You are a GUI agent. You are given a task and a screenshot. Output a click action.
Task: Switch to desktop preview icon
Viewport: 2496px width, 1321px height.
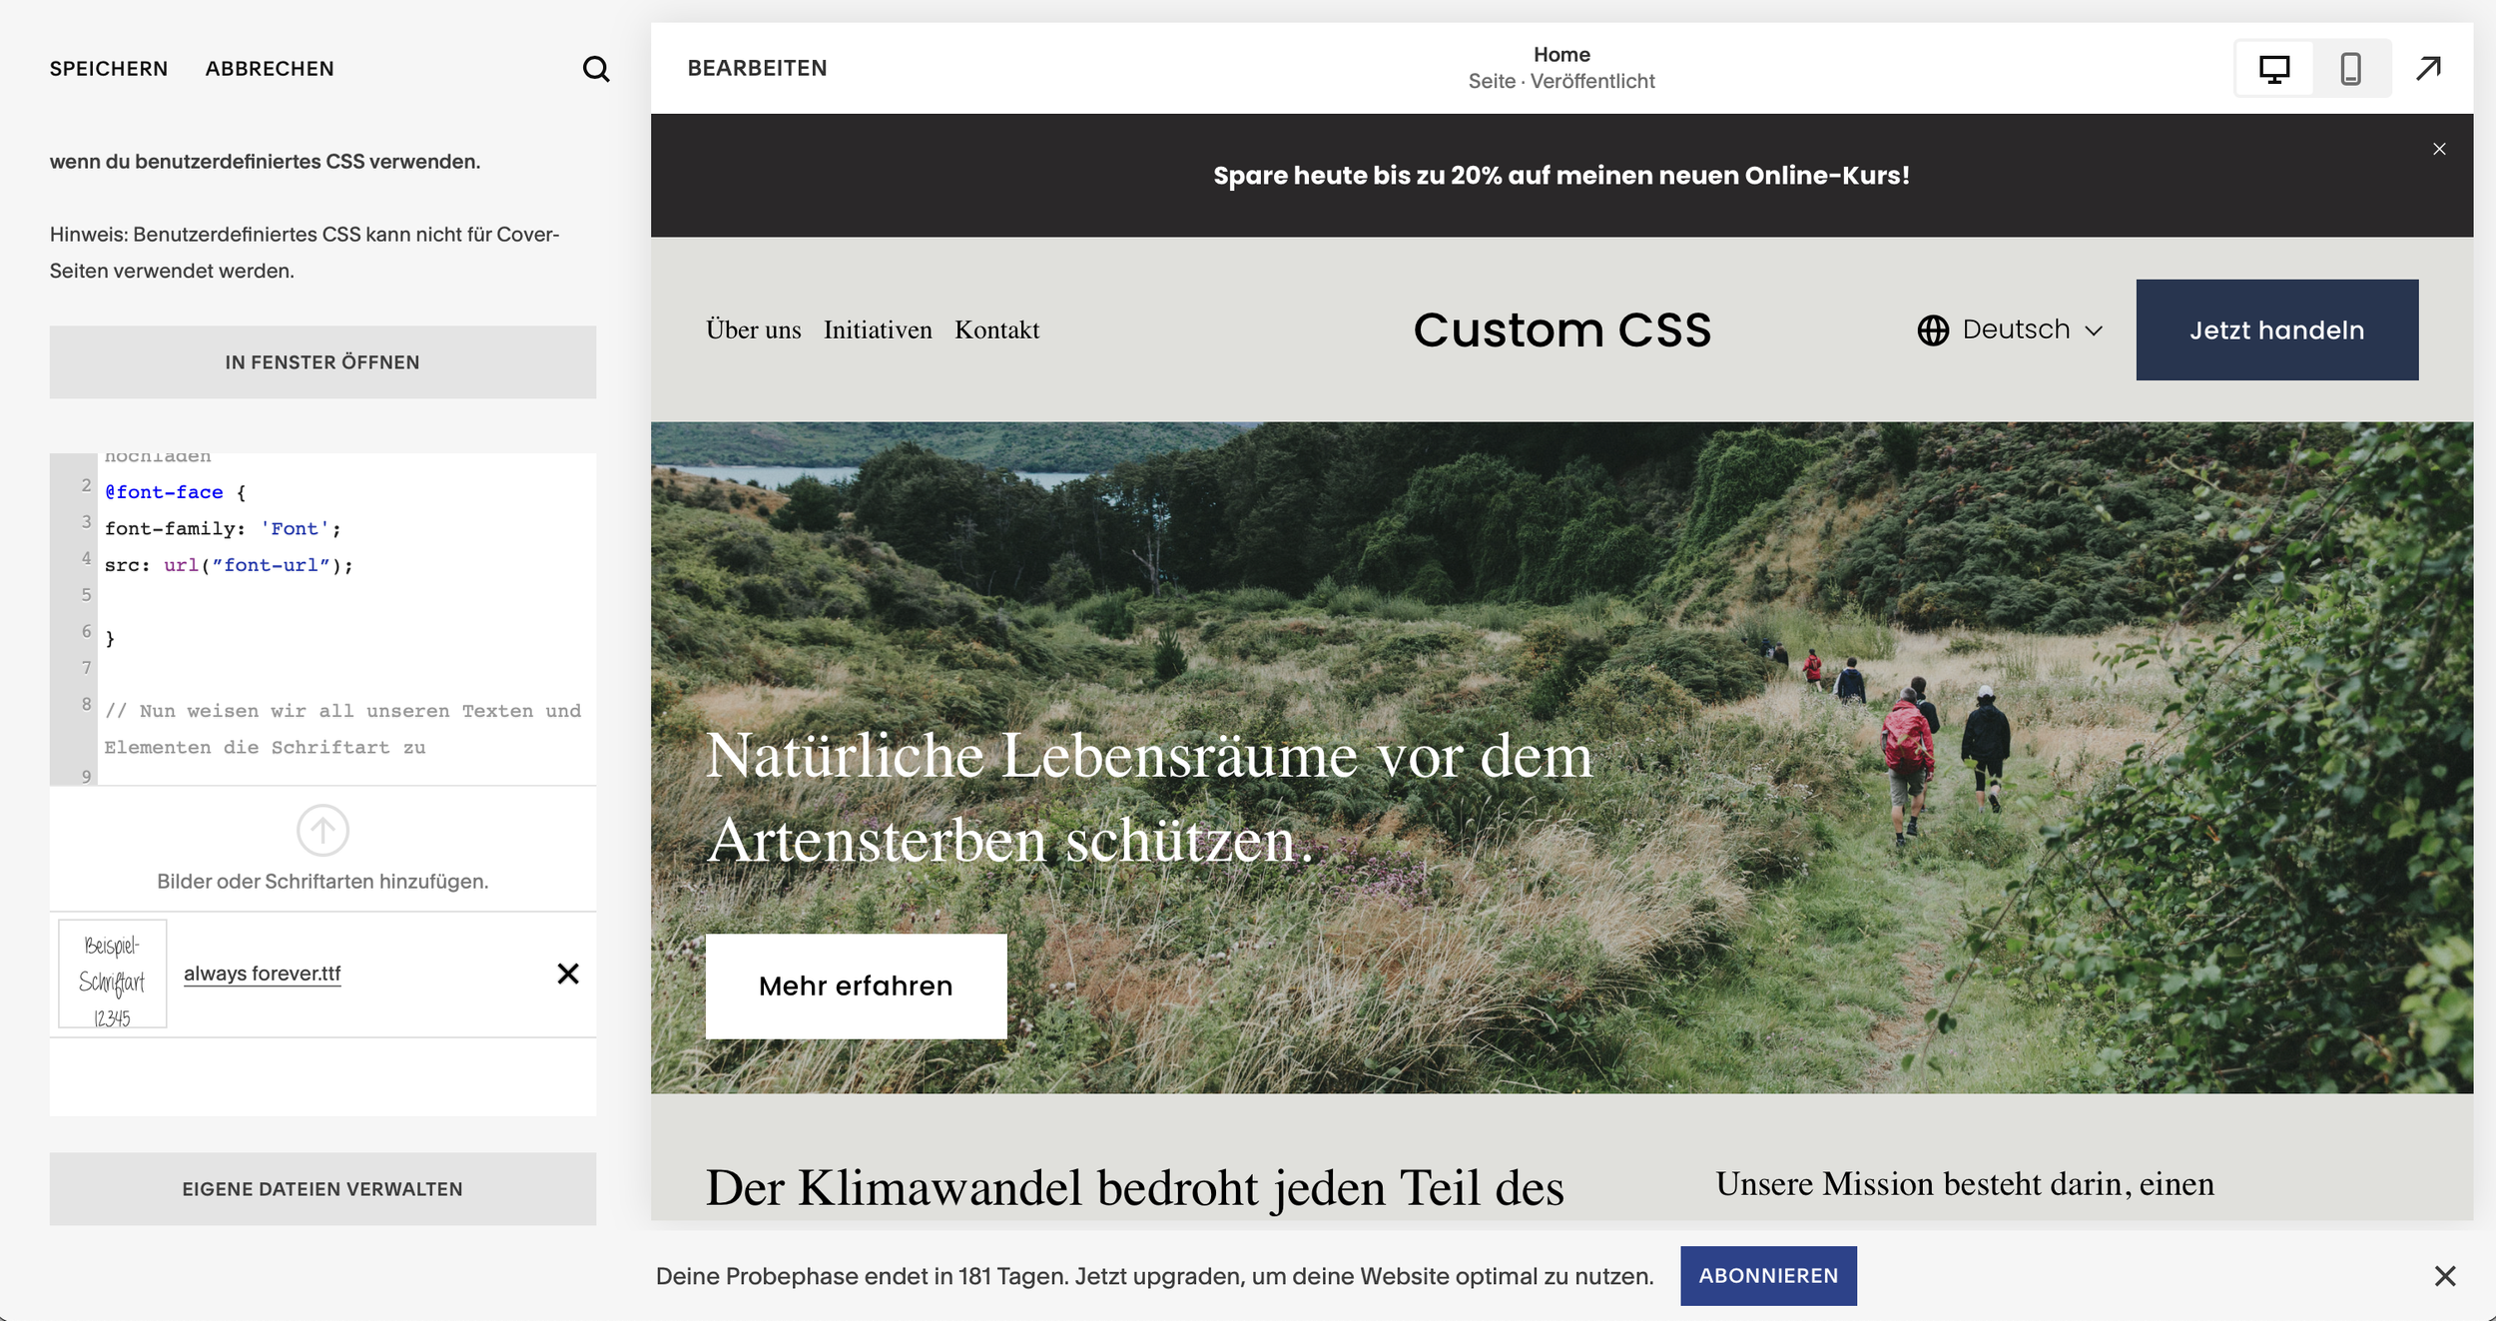tap(2274, 69)
